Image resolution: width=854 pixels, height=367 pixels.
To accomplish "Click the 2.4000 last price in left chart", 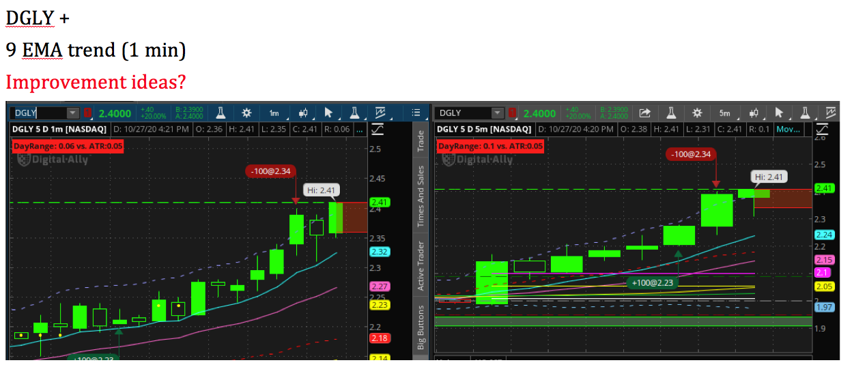I will tap(115, 113).
